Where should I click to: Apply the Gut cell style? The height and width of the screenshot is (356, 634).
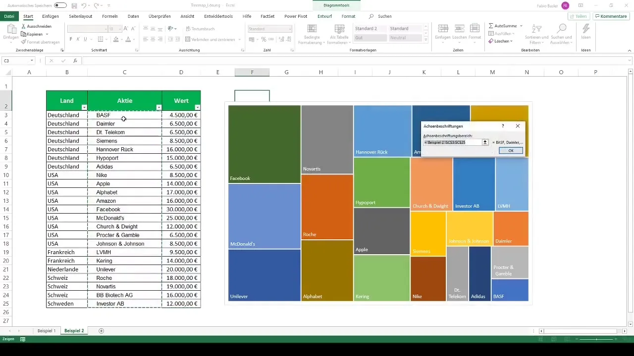370,38
